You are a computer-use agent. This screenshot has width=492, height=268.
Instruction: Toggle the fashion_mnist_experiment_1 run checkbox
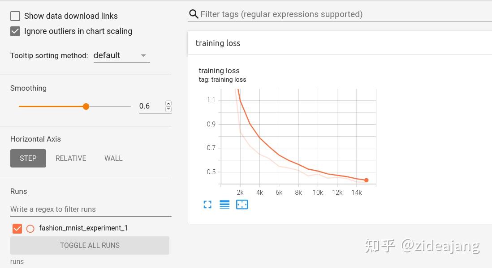tap(17, 229)
